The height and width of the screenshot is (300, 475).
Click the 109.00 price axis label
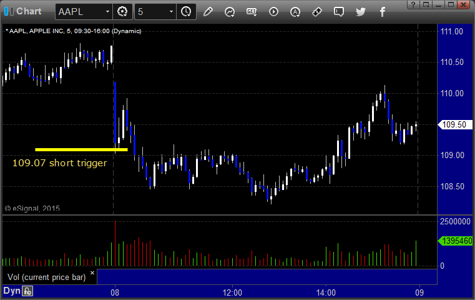point(452,155)
